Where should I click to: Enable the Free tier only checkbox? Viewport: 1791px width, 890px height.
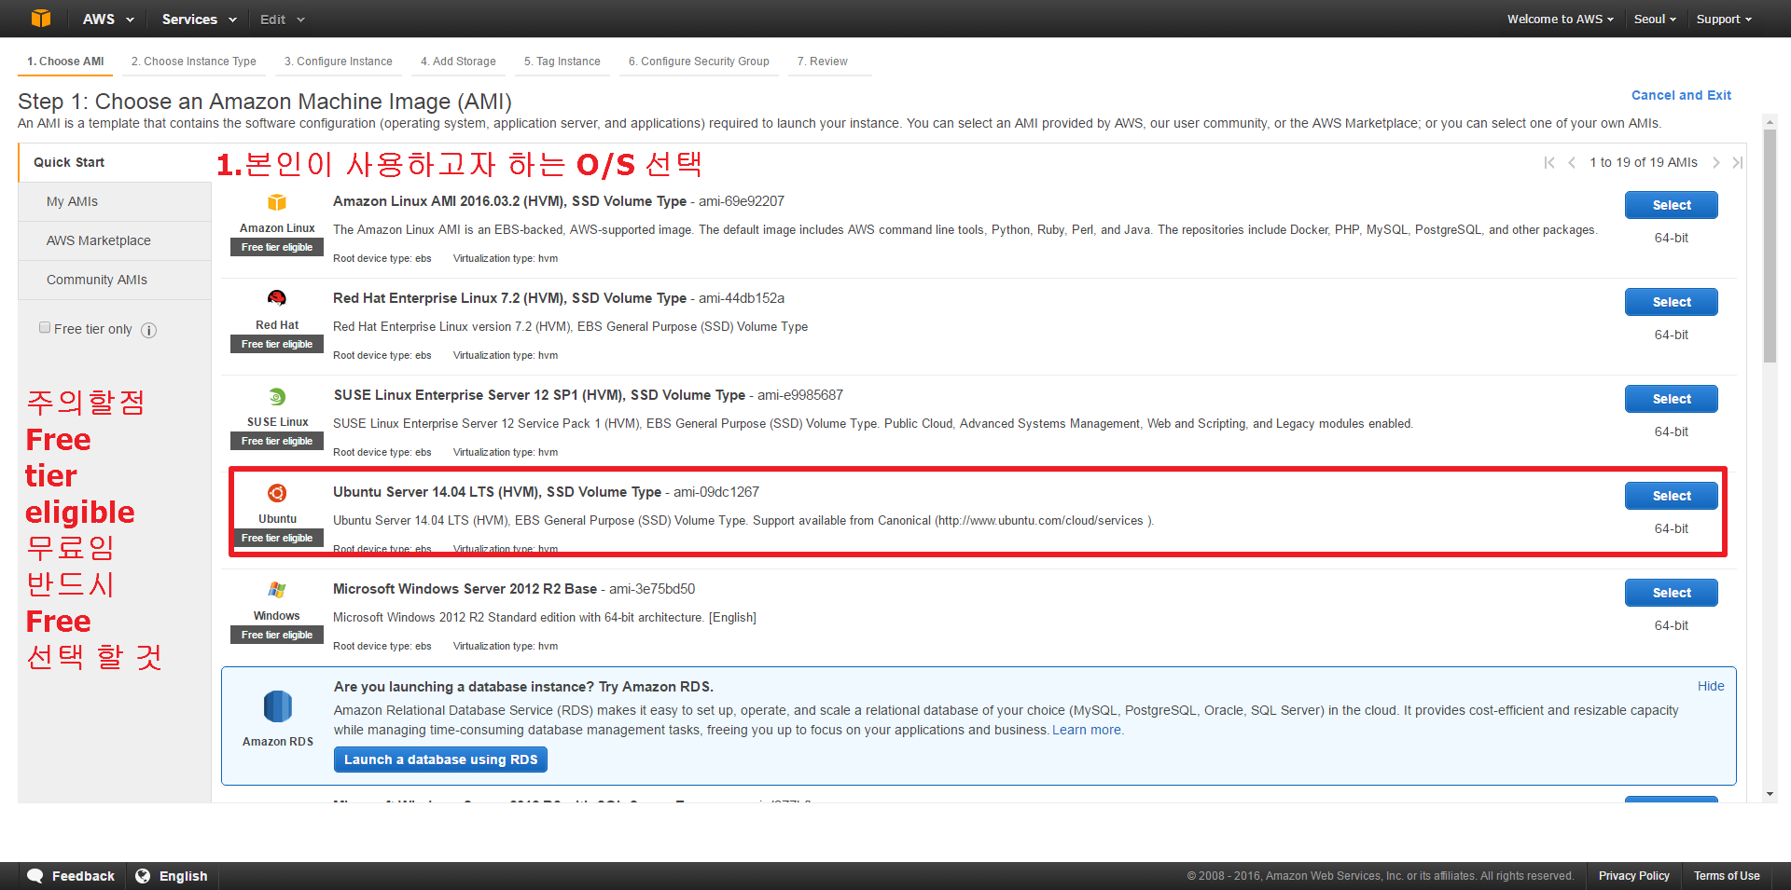pyautogui.click(x=45, y=328)
